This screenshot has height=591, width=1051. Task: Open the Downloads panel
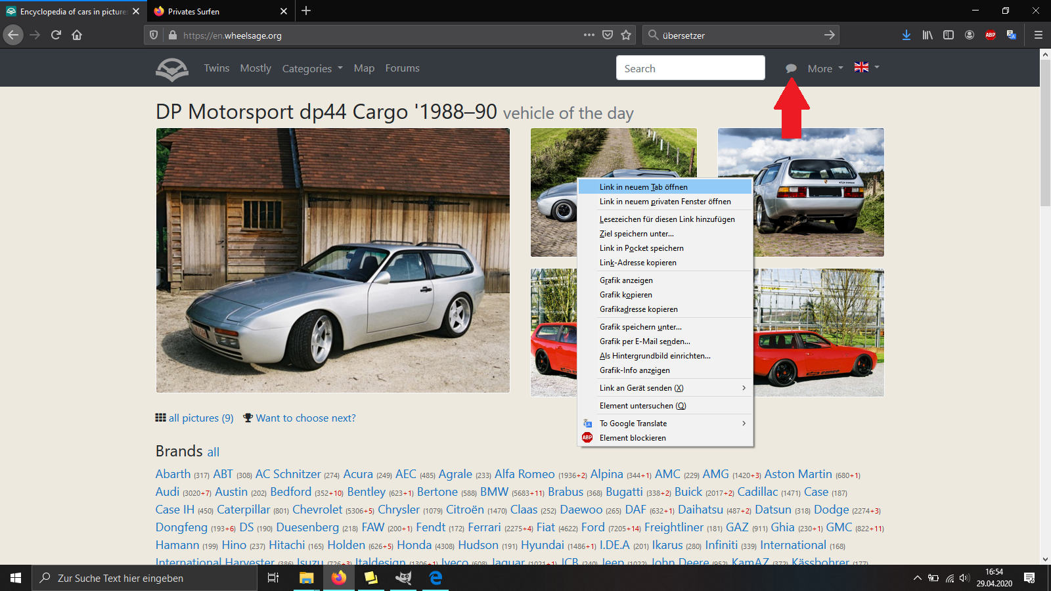(x=906, y=35)
